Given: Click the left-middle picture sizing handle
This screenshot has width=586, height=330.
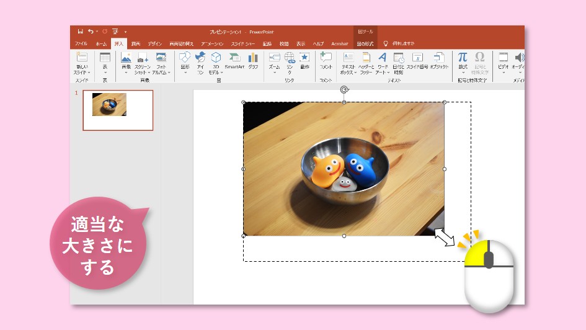Looking at the screenshot, I should [244, 169].
